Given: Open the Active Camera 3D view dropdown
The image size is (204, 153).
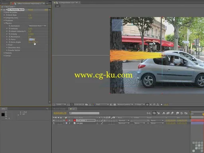Looking at the screenshot, I should 125,105.
